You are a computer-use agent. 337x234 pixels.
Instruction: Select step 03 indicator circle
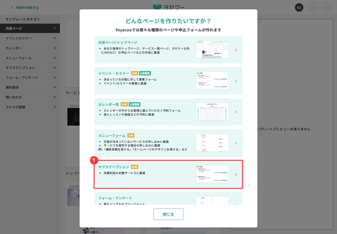pyautogui.click(x=327, y=8)
